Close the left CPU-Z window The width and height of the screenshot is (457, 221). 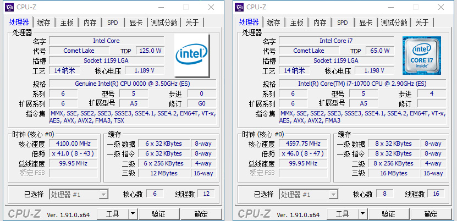point(211,7)
